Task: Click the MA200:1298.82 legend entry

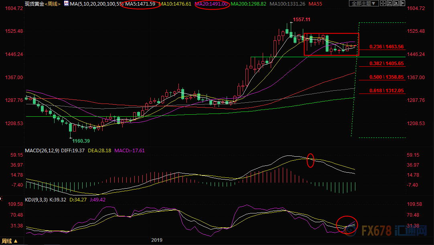Action: click(248, 4)
